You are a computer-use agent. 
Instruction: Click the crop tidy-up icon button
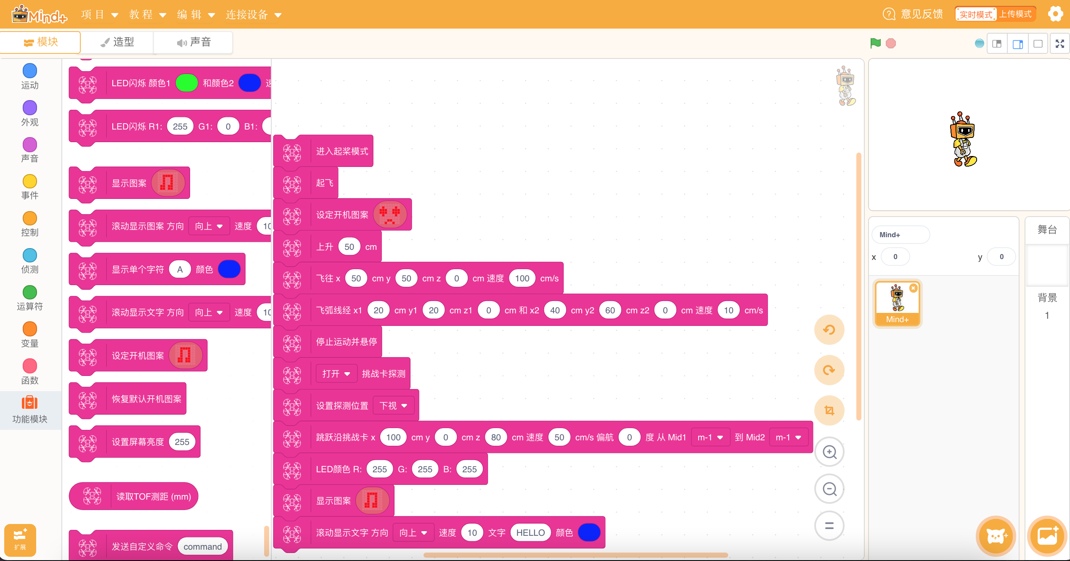click(x=829, y=410)
